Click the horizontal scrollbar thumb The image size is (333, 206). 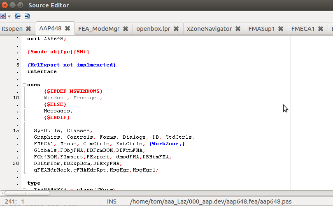tap(27, 193)
